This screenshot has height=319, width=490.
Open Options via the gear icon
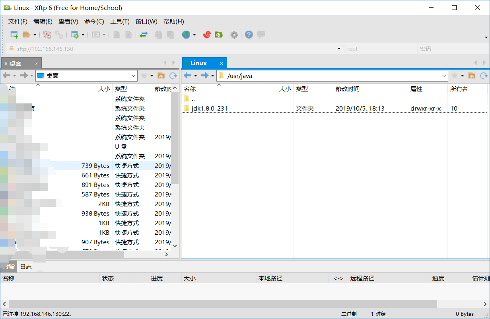(x=234, y=35)
